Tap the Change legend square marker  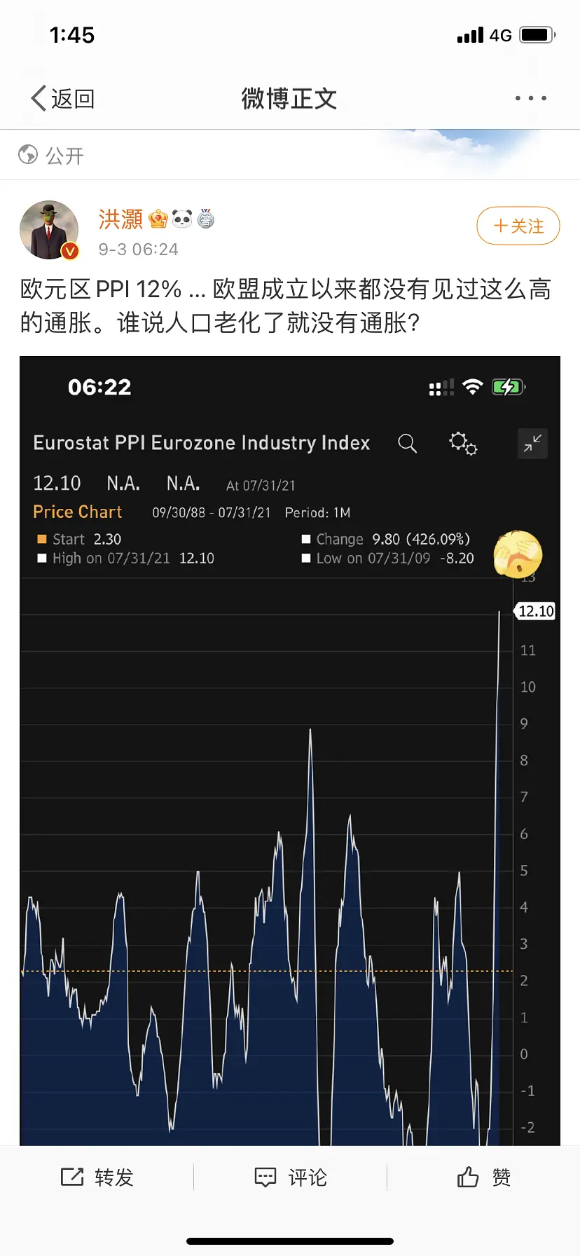(306, 539)
